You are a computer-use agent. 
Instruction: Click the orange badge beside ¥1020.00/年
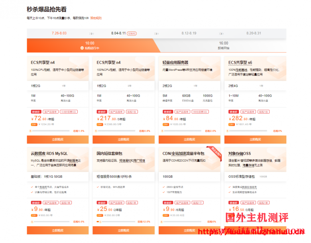pyautogui.click(x=166, y=124)
